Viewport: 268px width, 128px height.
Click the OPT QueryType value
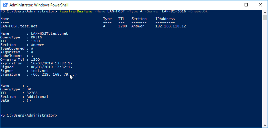(30, 89)
